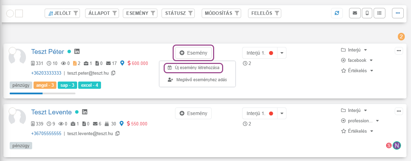Click the blue progress bar under Péter's tags

[26, 93]
